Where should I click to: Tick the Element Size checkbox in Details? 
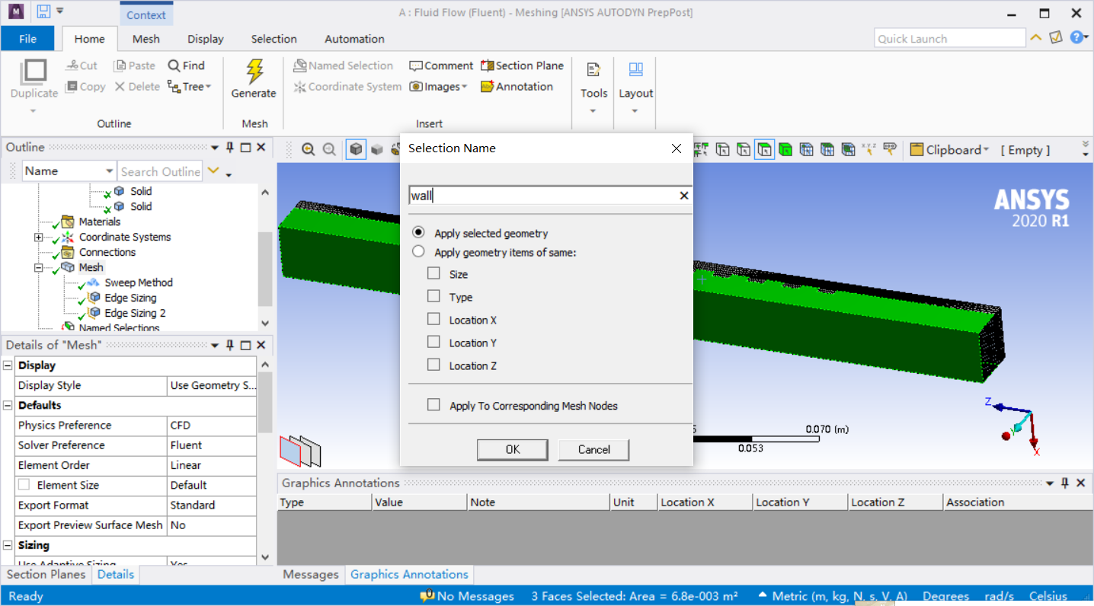(24, 485)
